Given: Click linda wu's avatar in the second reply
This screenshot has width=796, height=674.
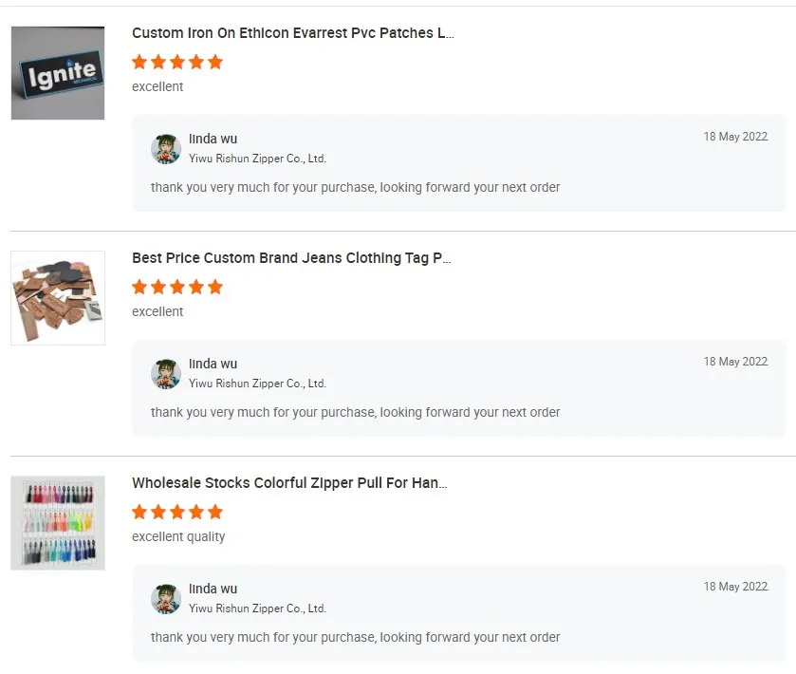Looking at the screenshot, I should coord(166,374).
